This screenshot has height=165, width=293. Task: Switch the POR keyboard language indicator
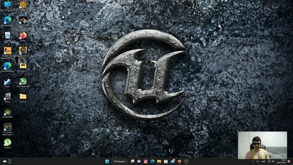(x=263, y=161)
